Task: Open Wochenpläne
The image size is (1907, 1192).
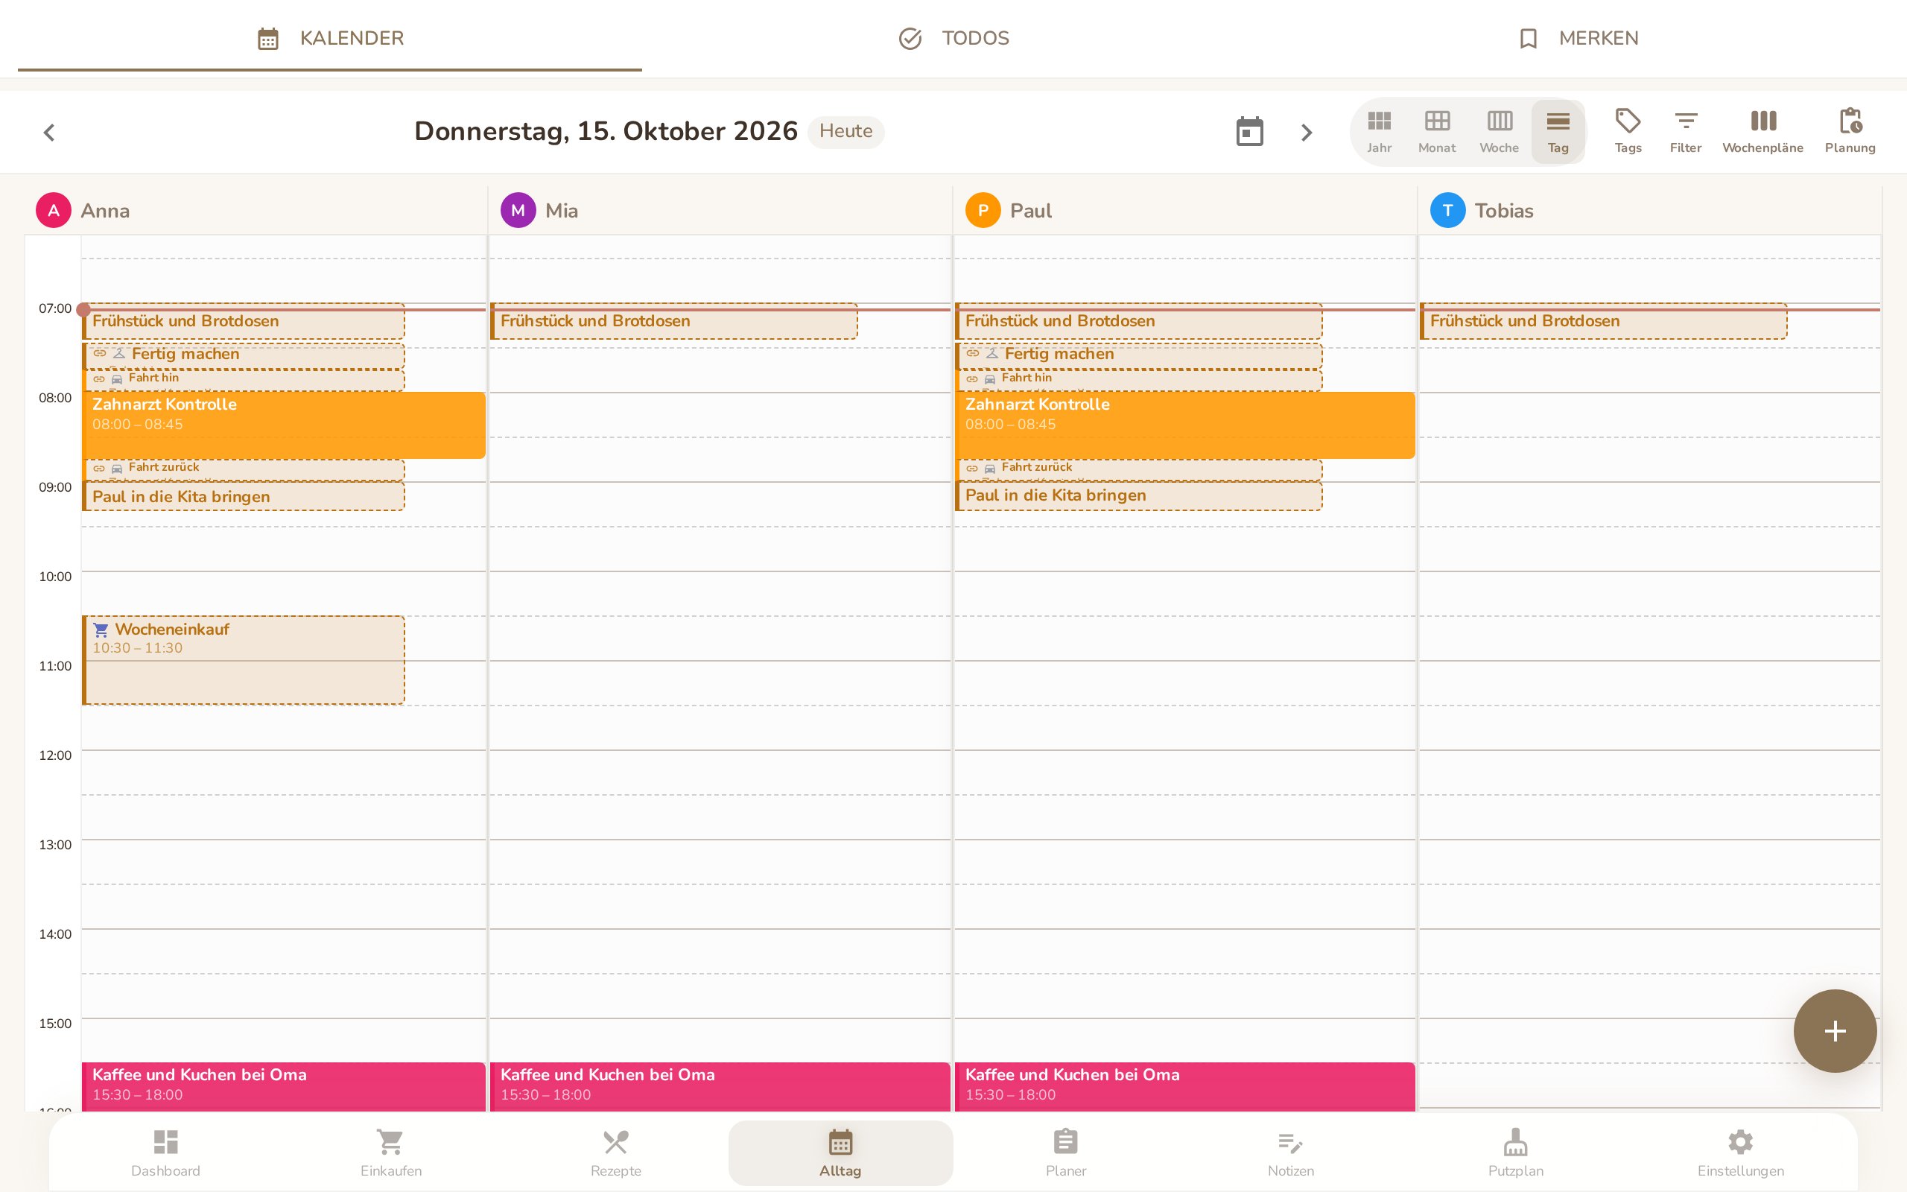Action: tap(1762, 132)
